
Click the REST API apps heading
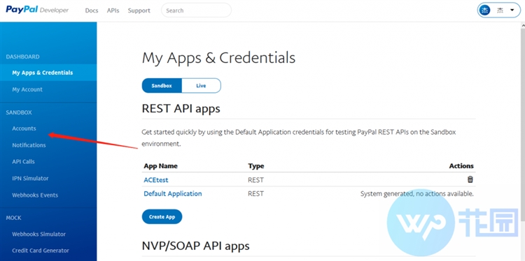[181, 108]
